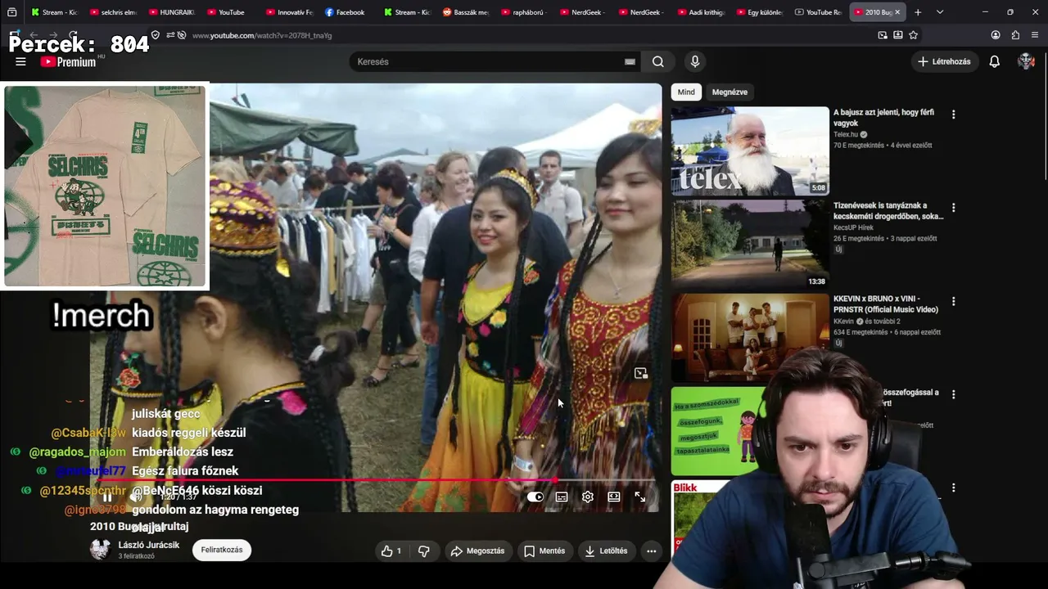
Task: Click the magnifier search button
Action: pos(658,61)
